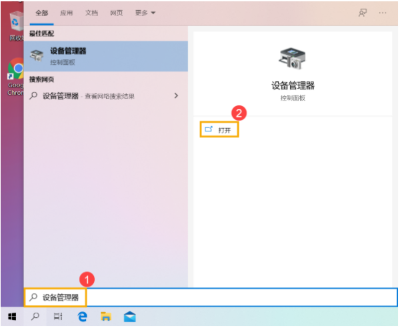Open the Mail app from the taskbar
The width and height of the screenshot is (400, 328).
coord(130,317)
